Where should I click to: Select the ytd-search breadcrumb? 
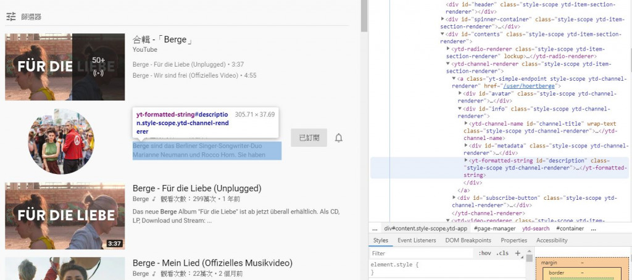click(536, 228)
